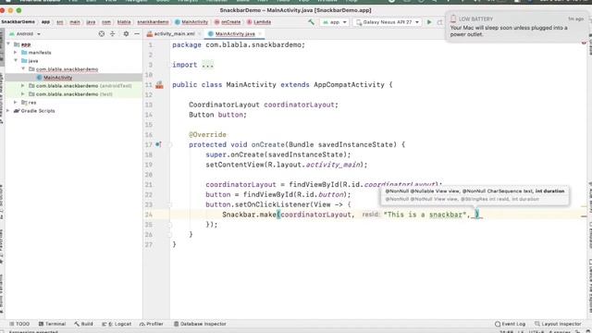The width and height of the screenshot is (592, 333).
Task: Click Snackbar.make on line 24
Action: tap(249, 215)
